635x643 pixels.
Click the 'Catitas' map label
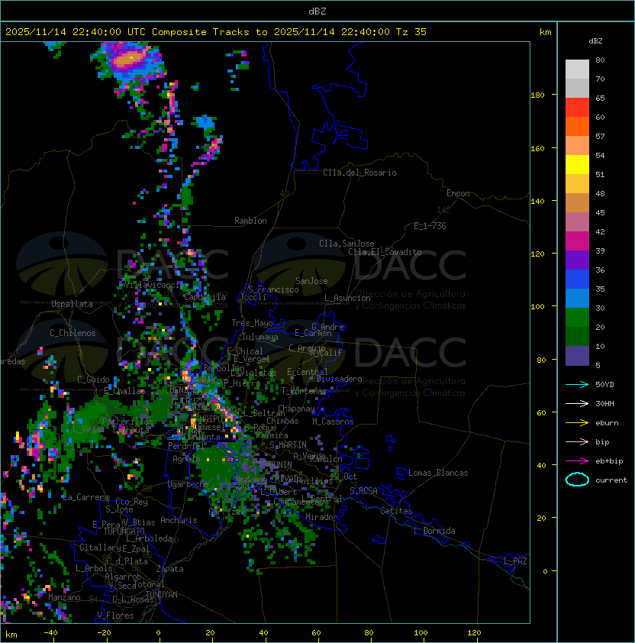396,511
